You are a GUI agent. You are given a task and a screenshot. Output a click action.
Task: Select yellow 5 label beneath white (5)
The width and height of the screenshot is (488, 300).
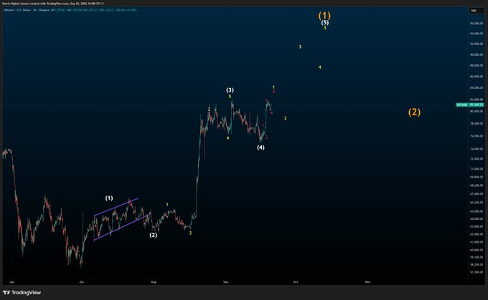[325, 28]
